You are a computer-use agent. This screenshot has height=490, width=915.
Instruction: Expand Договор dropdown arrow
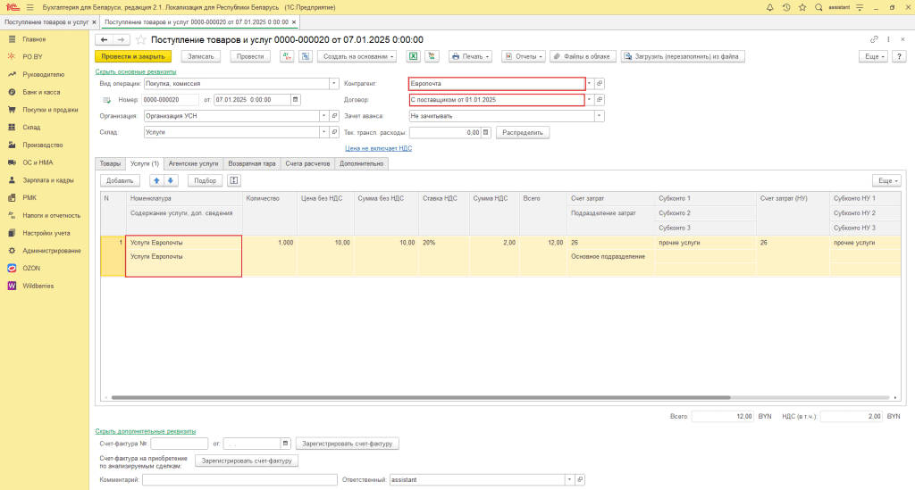pos(590,100)
